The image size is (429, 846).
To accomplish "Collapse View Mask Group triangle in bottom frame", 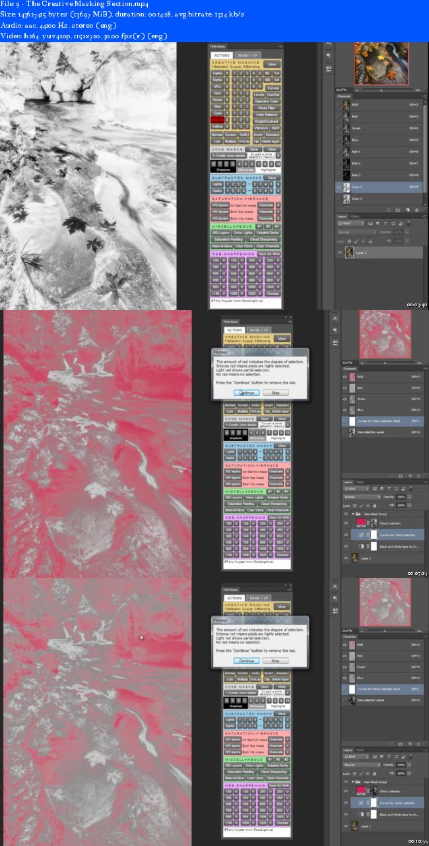I will point(353,782).
